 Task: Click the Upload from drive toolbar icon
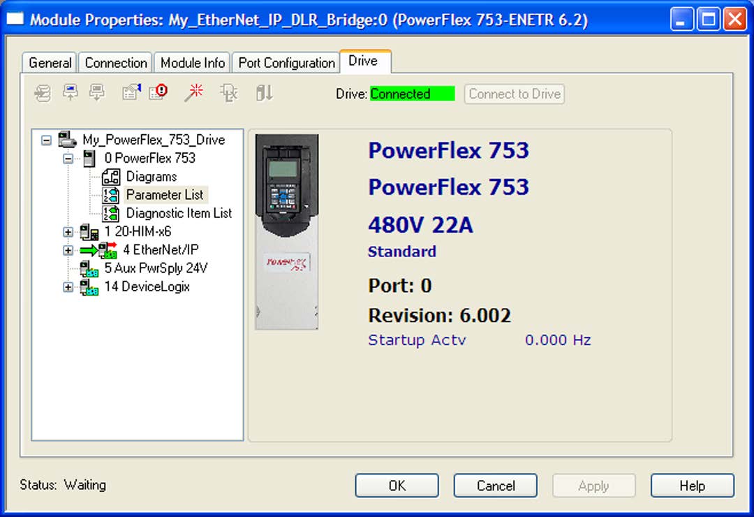[x=71, y=92]
